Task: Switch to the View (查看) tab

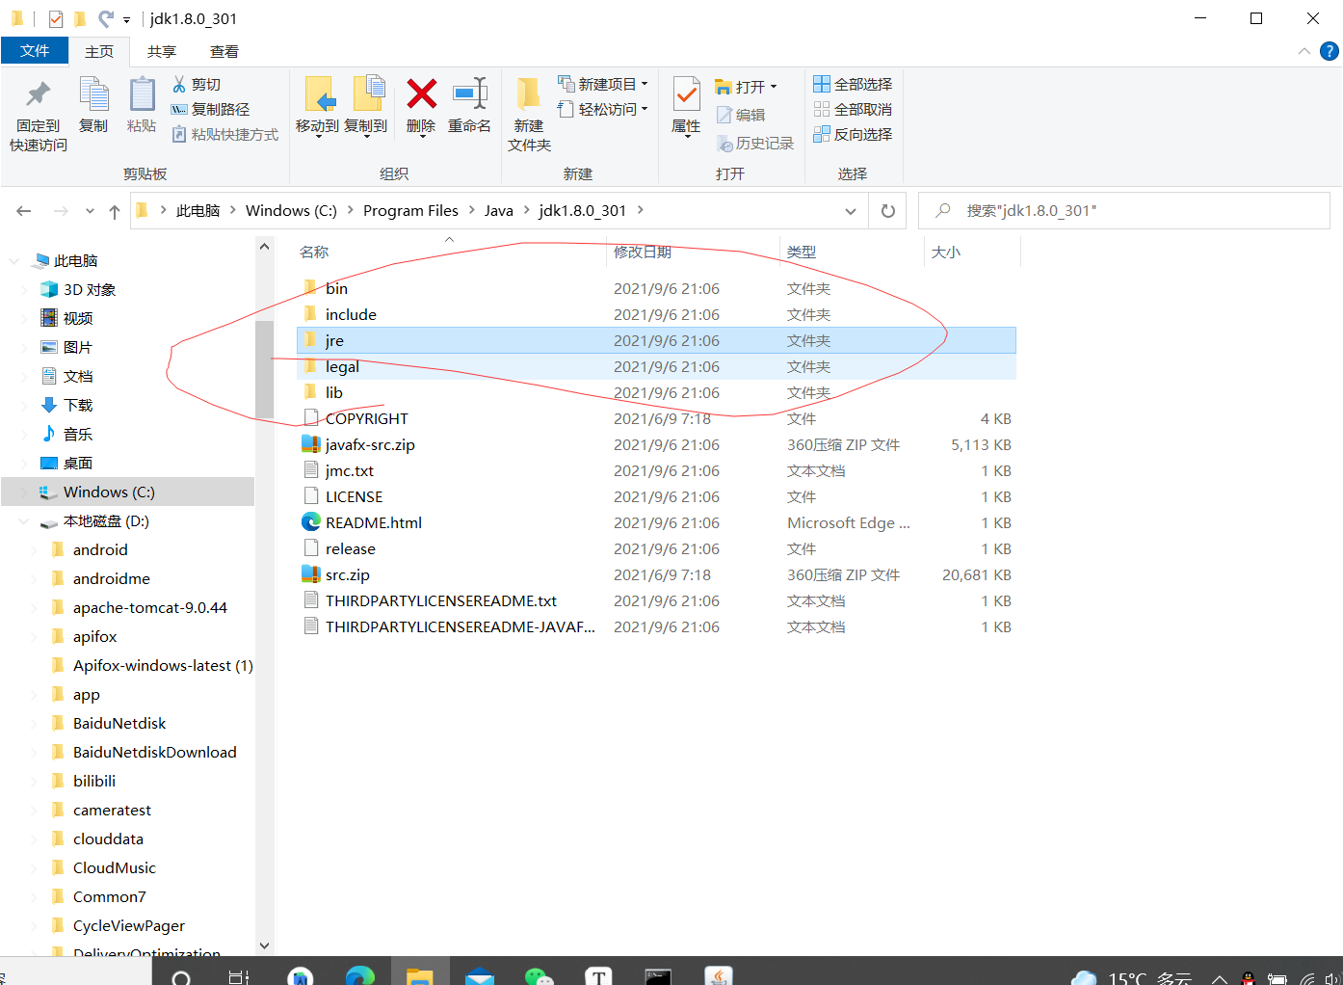Action: click(224, 51)
